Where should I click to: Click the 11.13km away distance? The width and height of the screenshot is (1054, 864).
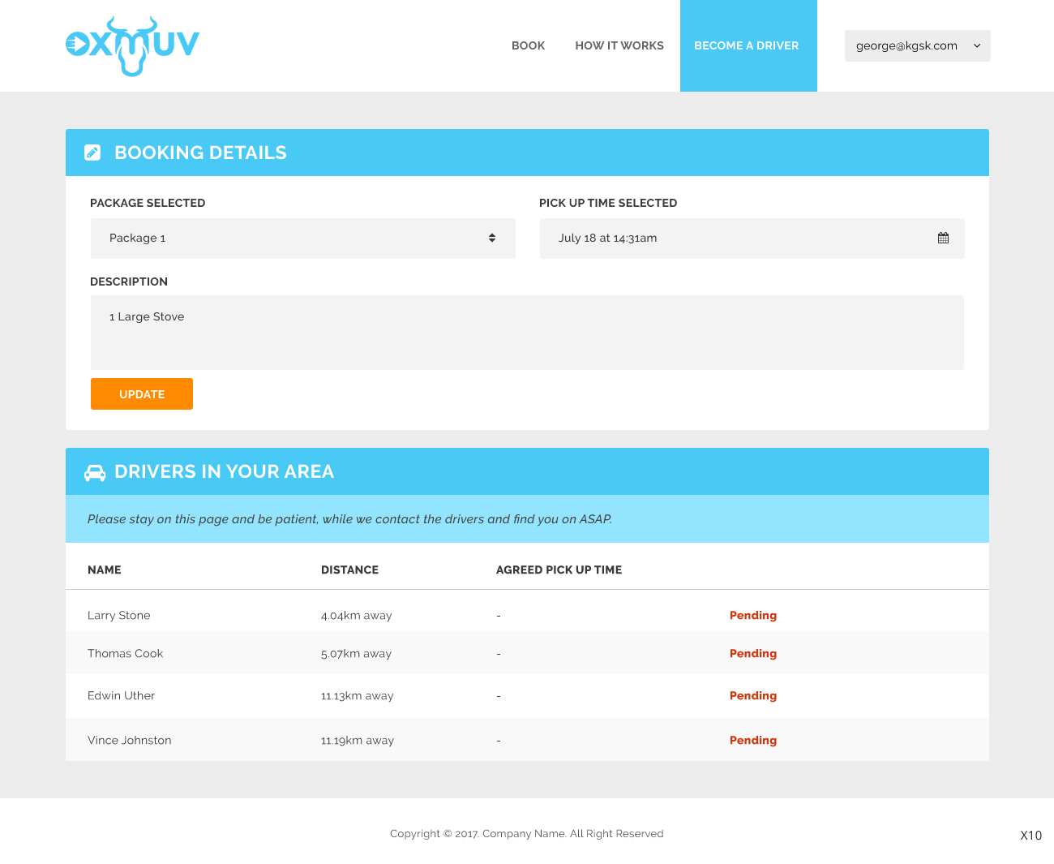358,696
